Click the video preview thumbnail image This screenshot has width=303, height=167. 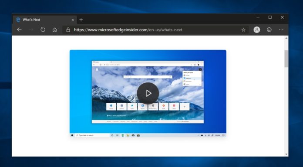click(x=148, y=93)
